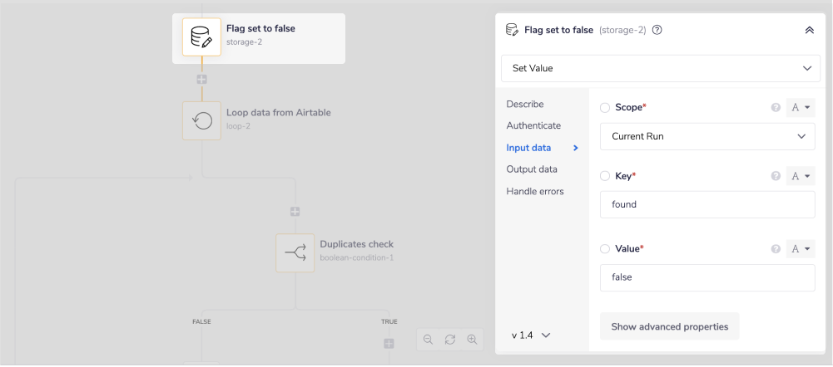Viewport: 833px width, 367px height.
Task: Open the Duplicates check branch node icon
Action: click(x=295, y=253)
